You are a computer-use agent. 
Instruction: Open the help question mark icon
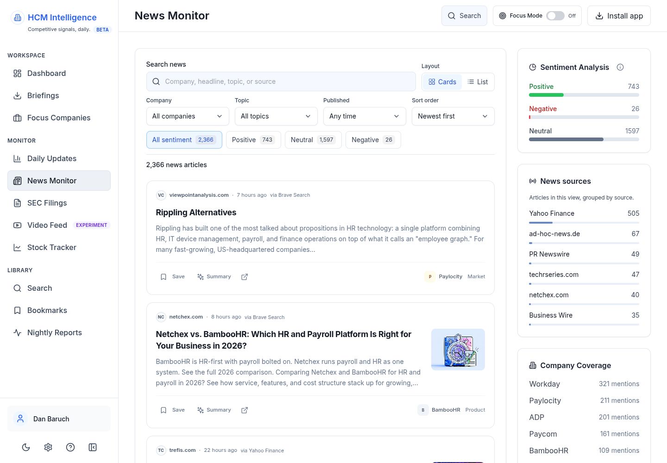[70, 447]
